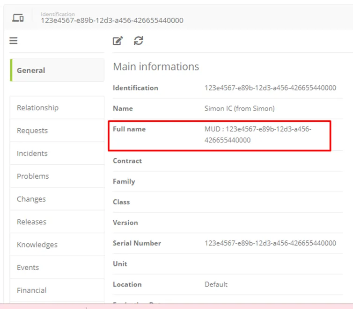Viewport: 353px width, 309px height.
Task: Click the Family field label
Action: coord(124,181)
